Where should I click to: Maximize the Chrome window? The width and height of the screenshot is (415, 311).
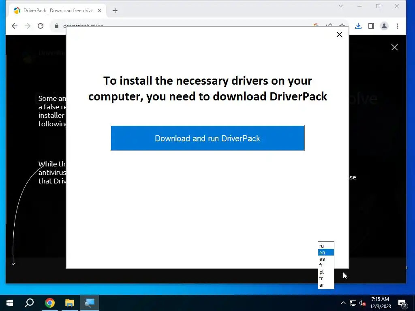(378, 6)
